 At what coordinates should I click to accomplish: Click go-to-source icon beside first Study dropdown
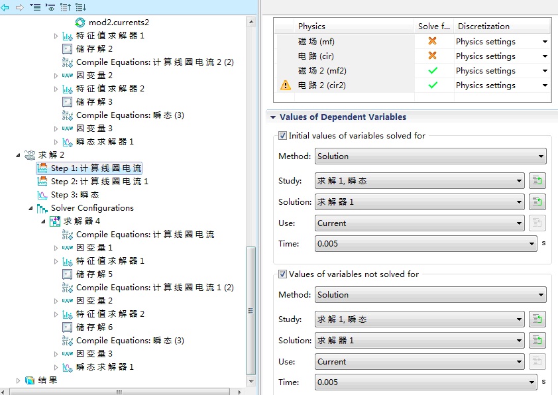coord(537,180)
